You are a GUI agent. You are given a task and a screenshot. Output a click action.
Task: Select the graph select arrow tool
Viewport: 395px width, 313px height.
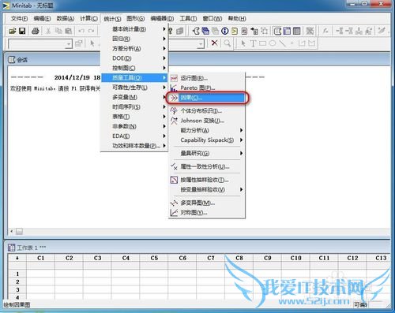(243, 43)
